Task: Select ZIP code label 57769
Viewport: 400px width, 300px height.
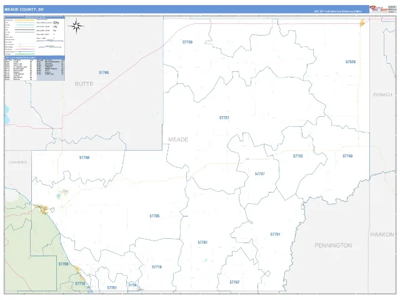Action: [64, 264]
